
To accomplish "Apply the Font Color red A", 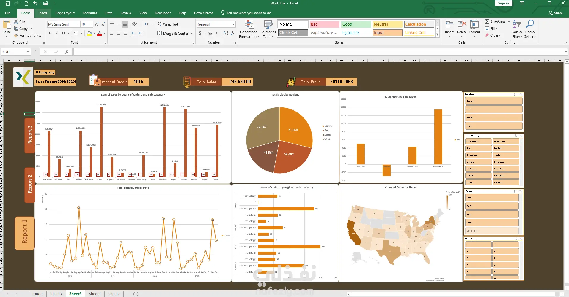I will [x=99, y=33].
